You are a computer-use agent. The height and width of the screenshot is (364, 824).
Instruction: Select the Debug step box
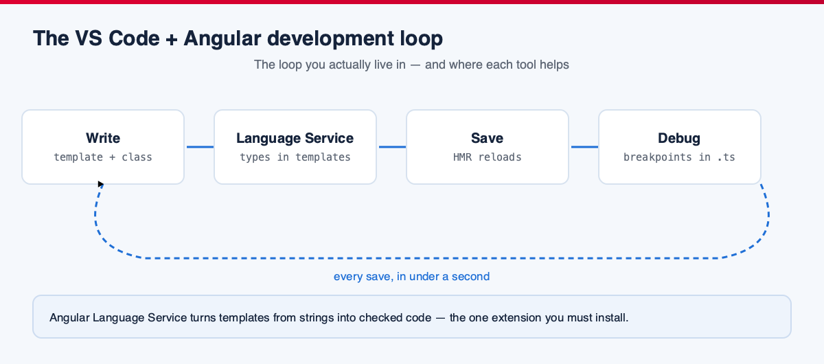[680, 147]
